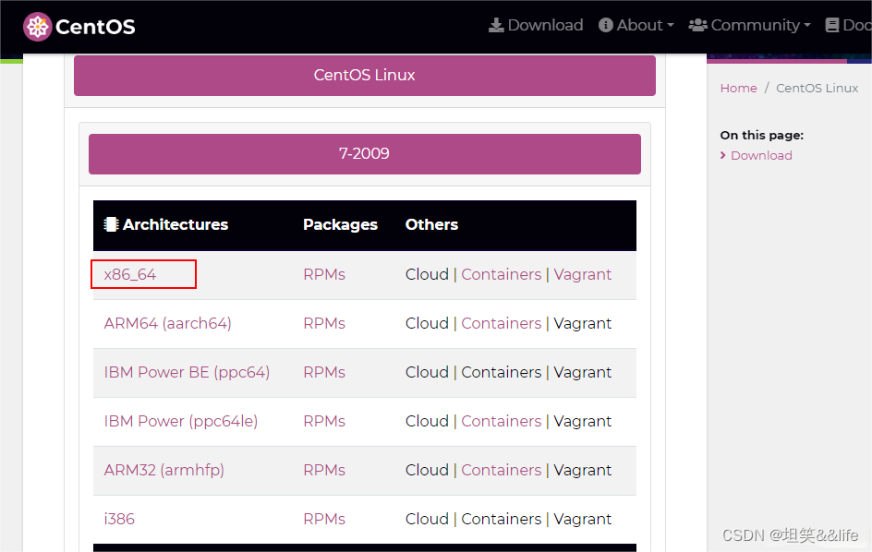Open Containers link in x86_64 row
872x552 pixels.
pos(501,274)
